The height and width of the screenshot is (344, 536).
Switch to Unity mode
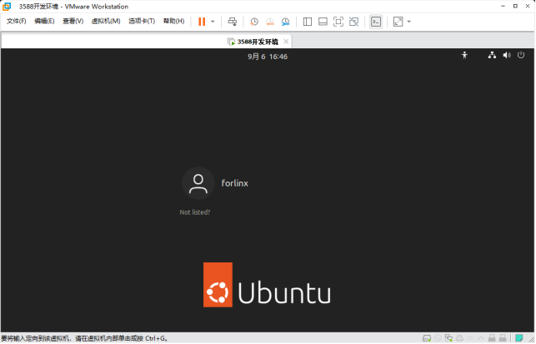(353, 22)
